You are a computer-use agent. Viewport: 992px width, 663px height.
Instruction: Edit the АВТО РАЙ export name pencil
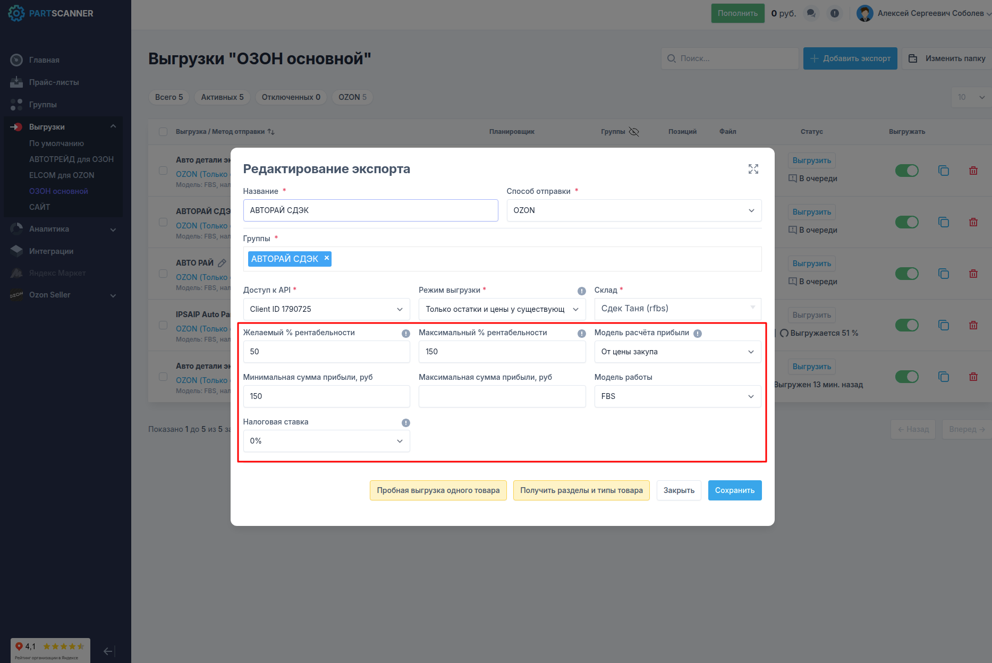click(222, 263)
